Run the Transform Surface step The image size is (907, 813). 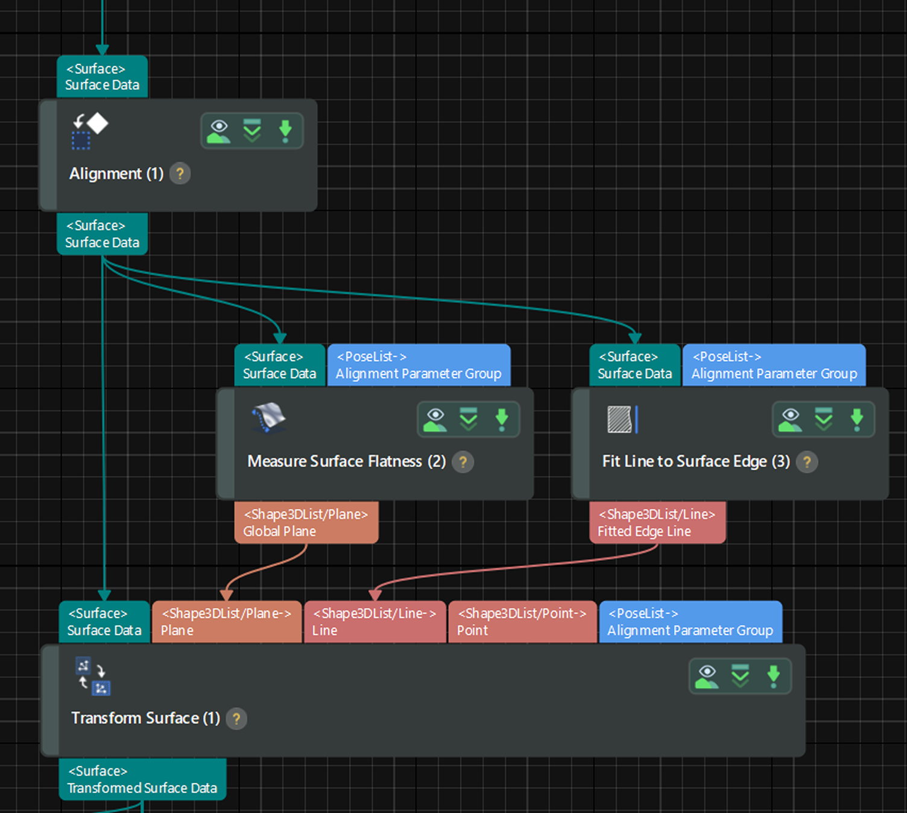[773, 676]
